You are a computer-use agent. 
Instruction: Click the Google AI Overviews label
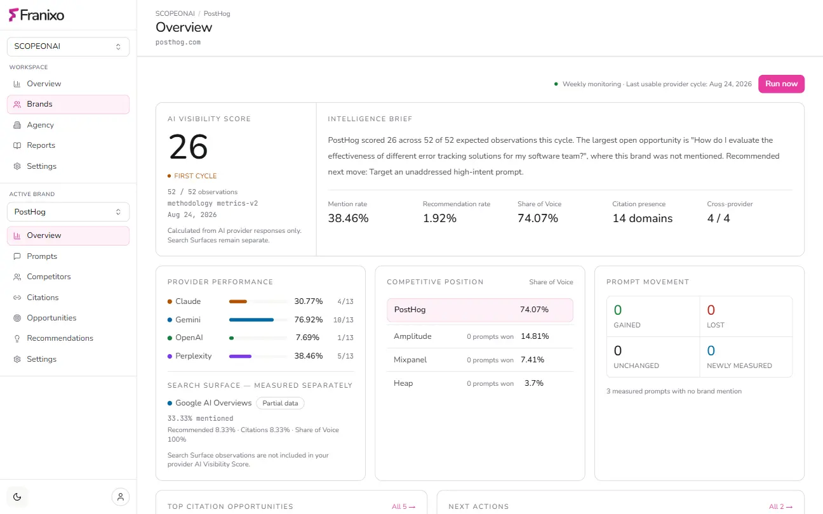(x=212, y=403)
